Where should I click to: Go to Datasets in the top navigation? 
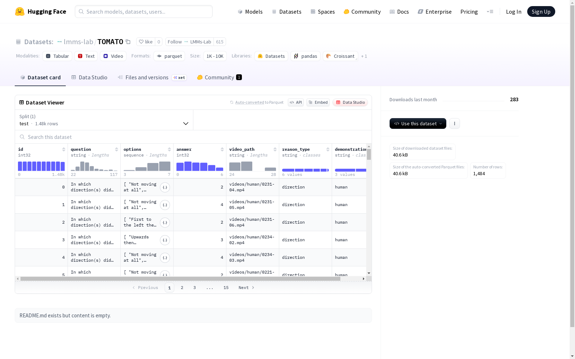point(286,11)
